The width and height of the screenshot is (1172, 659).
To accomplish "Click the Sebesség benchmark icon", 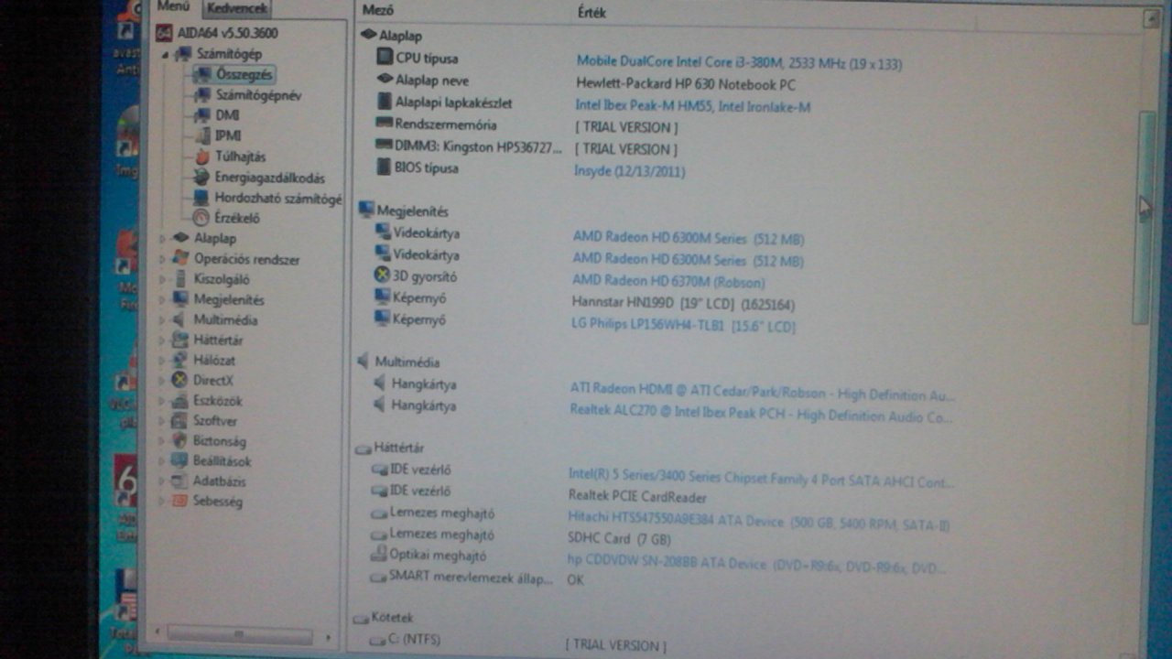I will (179, 502).
